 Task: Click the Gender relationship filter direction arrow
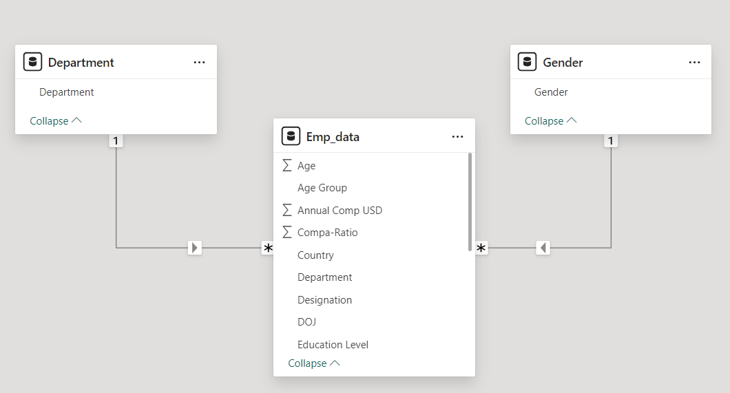[x=543, y=248]
